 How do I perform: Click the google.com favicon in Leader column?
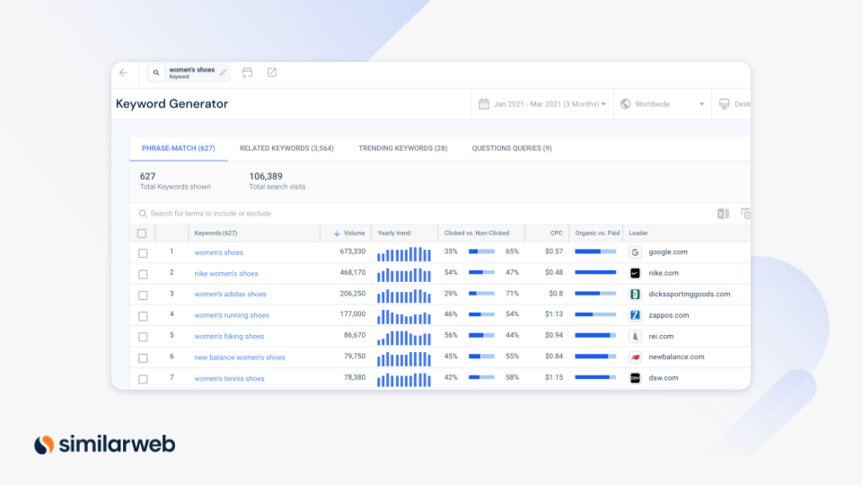[635, 251]
